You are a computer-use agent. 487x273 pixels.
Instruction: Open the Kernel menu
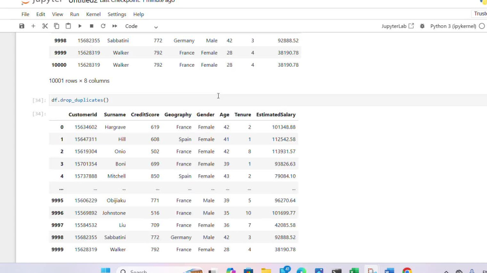pyautogui.click(x=93, y=14)
